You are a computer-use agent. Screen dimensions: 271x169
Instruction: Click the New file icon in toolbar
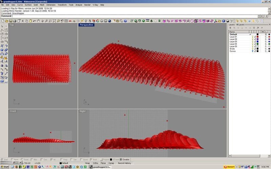[2, 21]
